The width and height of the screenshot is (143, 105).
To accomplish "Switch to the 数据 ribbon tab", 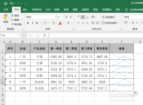I will click(x=57, y=9).
